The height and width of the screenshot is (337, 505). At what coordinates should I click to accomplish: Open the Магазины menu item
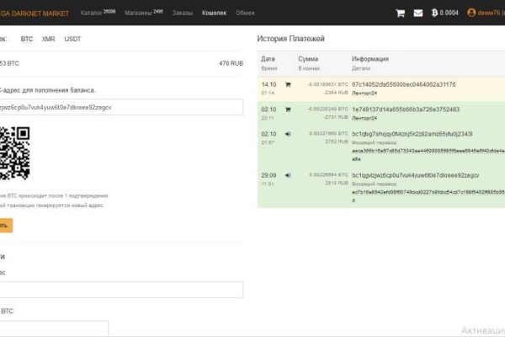pyautogui.click(x=143, y=13)
